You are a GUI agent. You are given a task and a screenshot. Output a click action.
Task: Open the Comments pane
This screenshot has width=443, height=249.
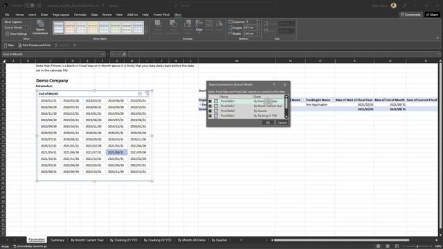tap(411, 15)
